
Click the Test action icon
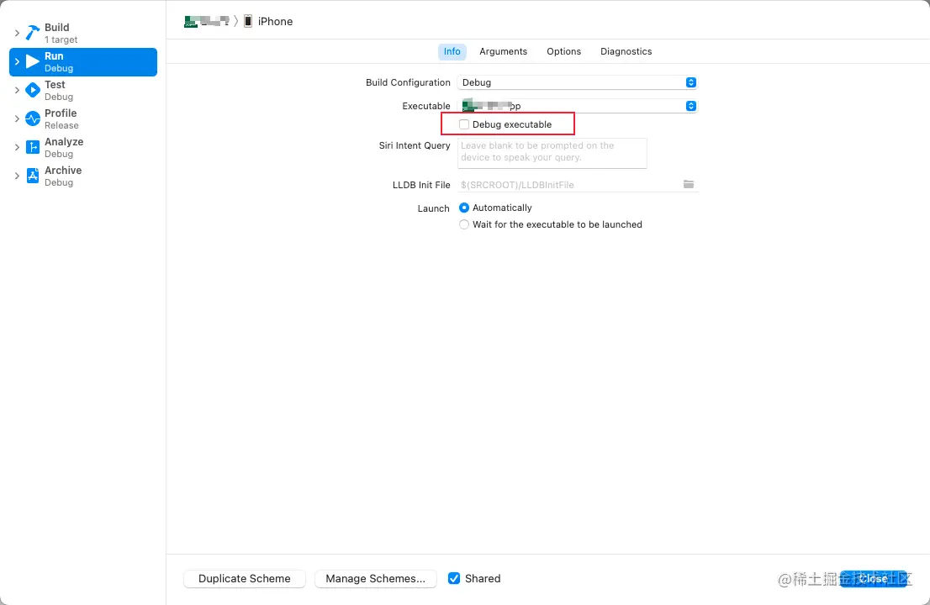[33, 90]
